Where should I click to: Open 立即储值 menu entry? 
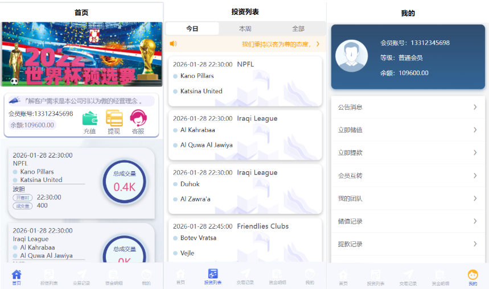408,130
